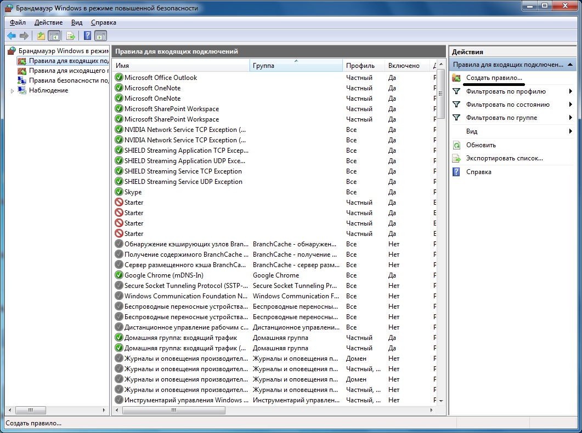582x433 pixels.
Task: Click the Up one level folder icon
Action: [x=41, y=36]
